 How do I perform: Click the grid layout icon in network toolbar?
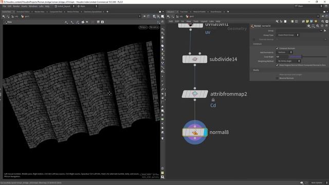[x=297, y=22]
